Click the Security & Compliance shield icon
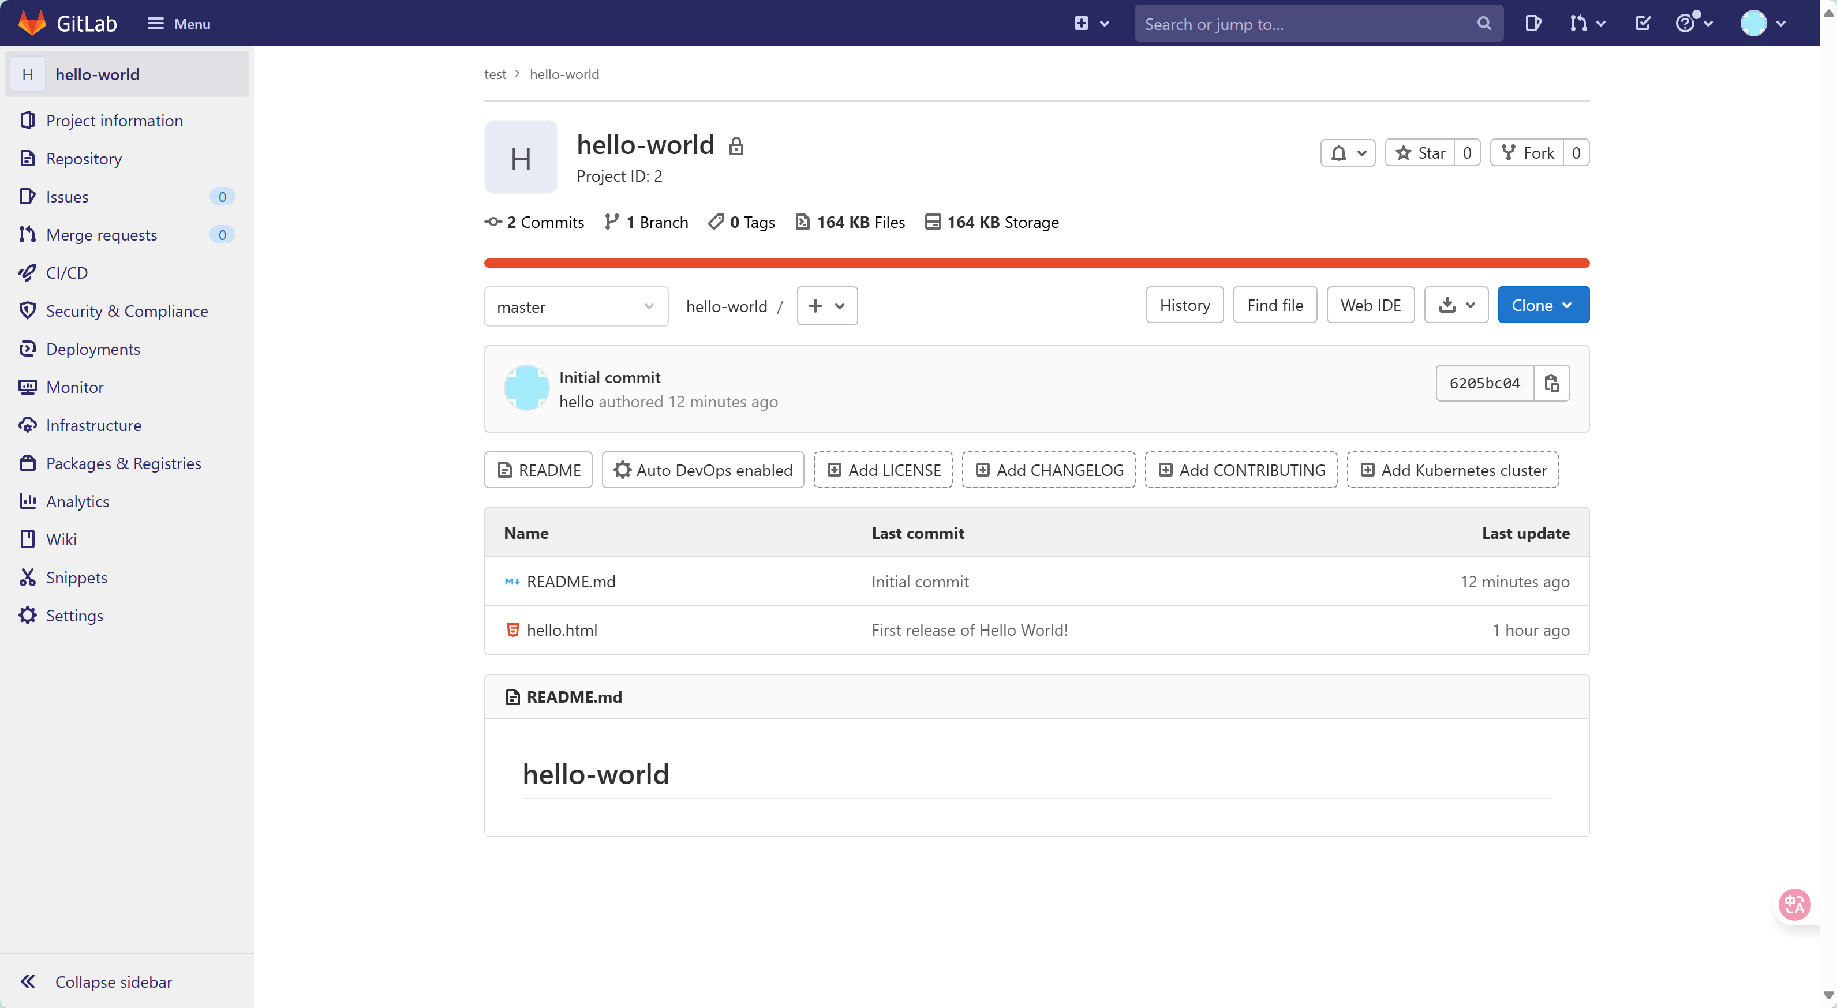 click(x=27, y=311)
